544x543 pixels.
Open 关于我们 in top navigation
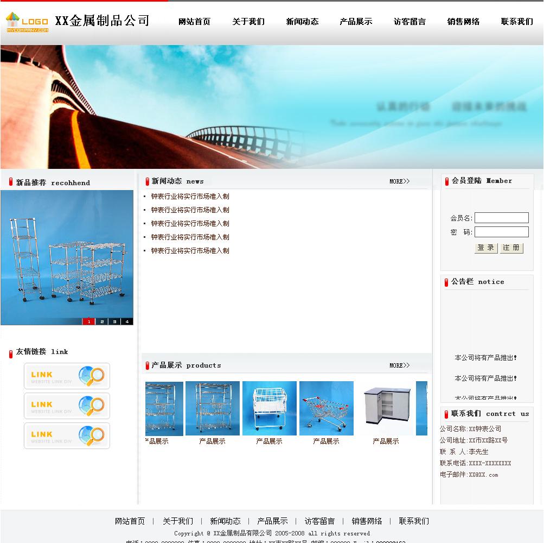coord(248,22)
